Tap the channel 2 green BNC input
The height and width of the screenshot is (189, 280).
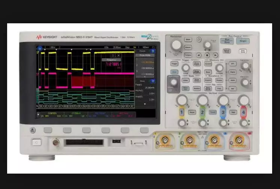click(x=190, y=140)
